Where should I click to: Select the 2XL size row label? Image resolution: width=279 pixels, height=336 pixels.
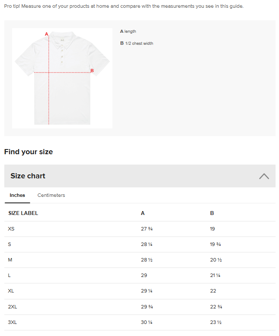coord(12,307)
